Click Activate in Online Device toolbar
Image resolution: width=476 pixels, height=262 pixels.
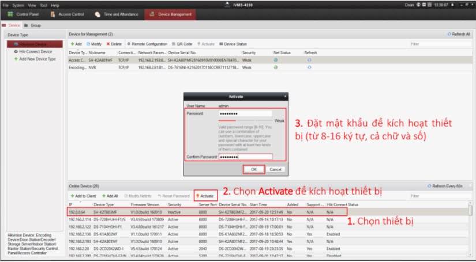tap(205, 196)
